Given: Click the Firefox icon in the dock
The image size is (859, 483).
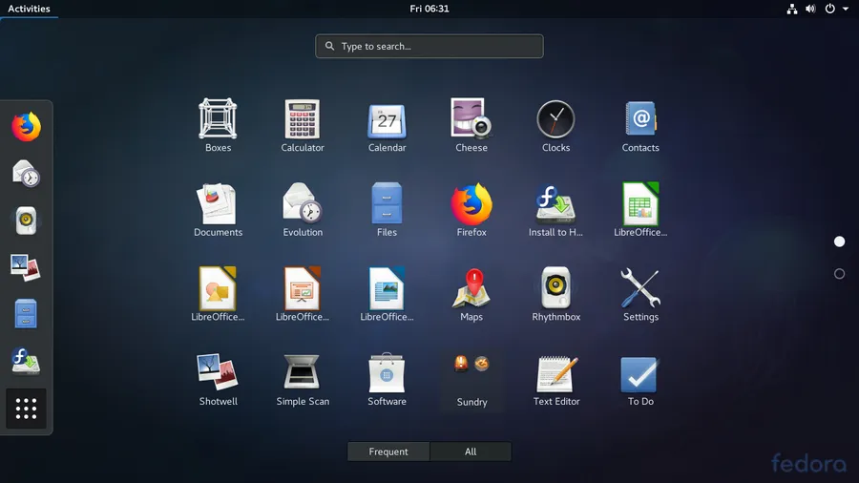Looking at the screenshot, I should (x=26, y=126).
